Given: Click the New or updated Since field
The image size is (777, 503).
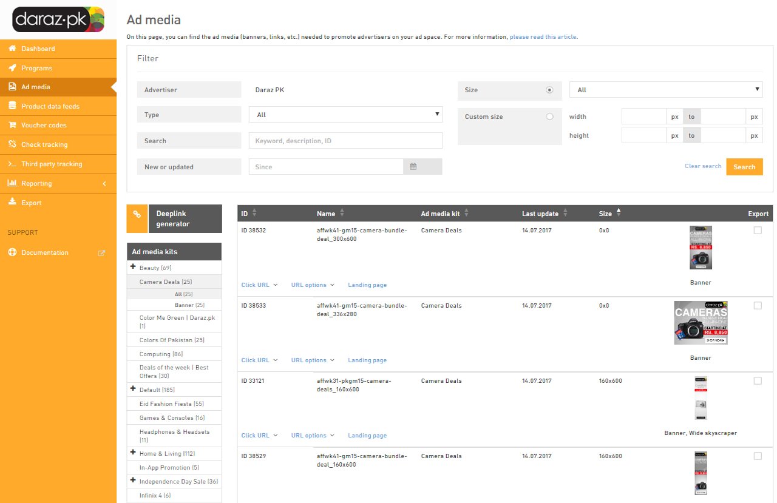Looking at the screenshot, I should 326,167.
